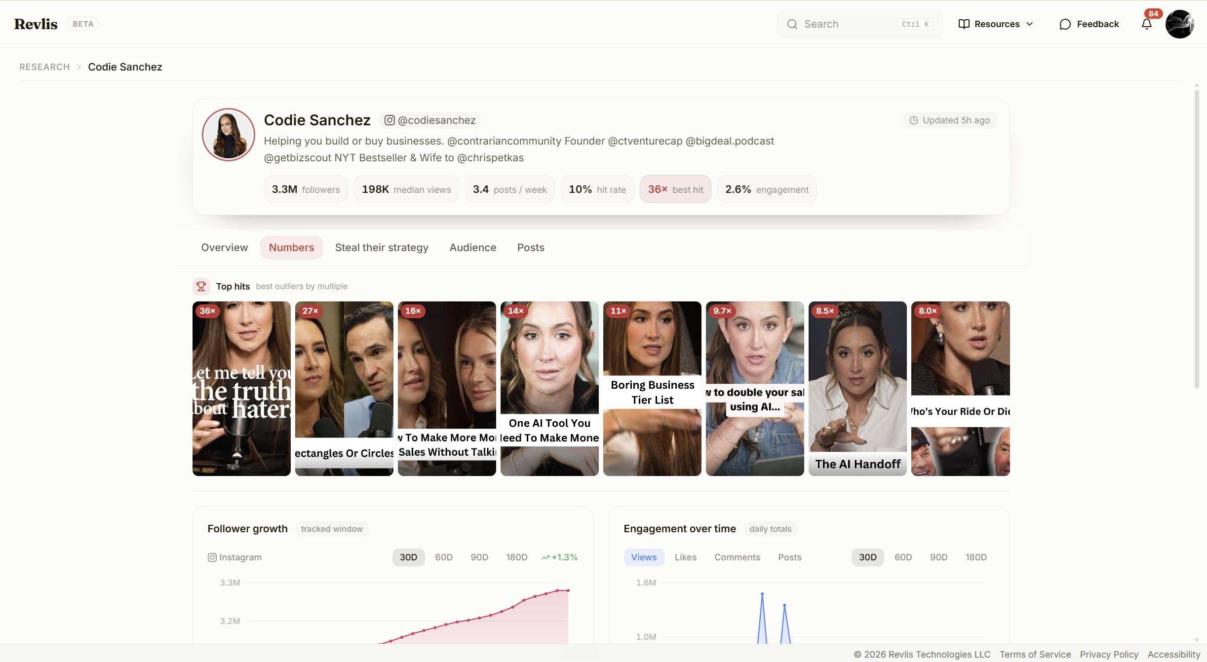This screenshot has width=1207, height=662.
Task: Open the 8.0× Ride Or Die thumbnail
Action: [960, 389]
